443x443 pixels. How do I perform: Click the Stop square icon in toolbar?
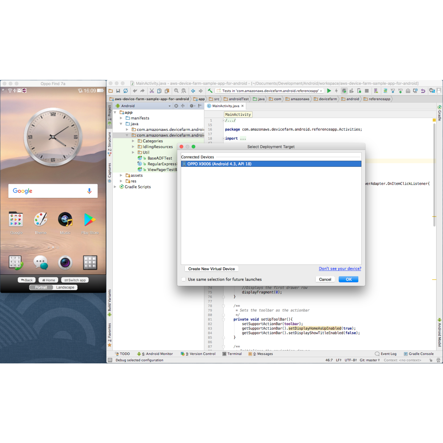367,91
